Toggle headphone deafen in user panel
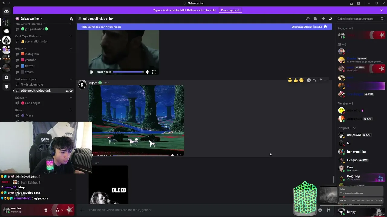Screen dimensions: 387x217 tap(57, 210)
